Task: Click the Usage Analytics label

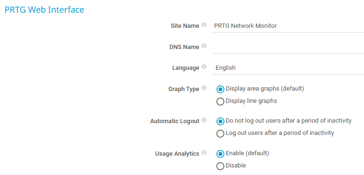Action: [x=177, y=154]
